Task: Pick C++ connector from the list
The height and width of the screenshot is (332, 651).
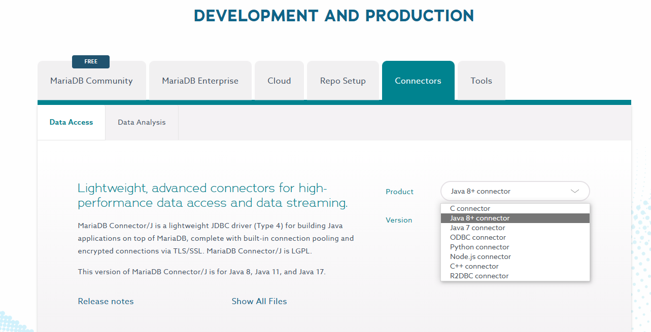Action: click(515, 266)
